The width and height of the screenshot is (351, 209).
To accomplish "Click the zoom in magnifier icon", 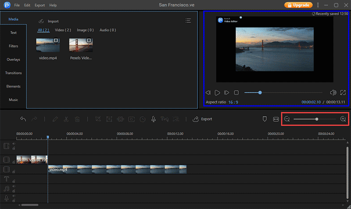I will (x=343, y=119).
